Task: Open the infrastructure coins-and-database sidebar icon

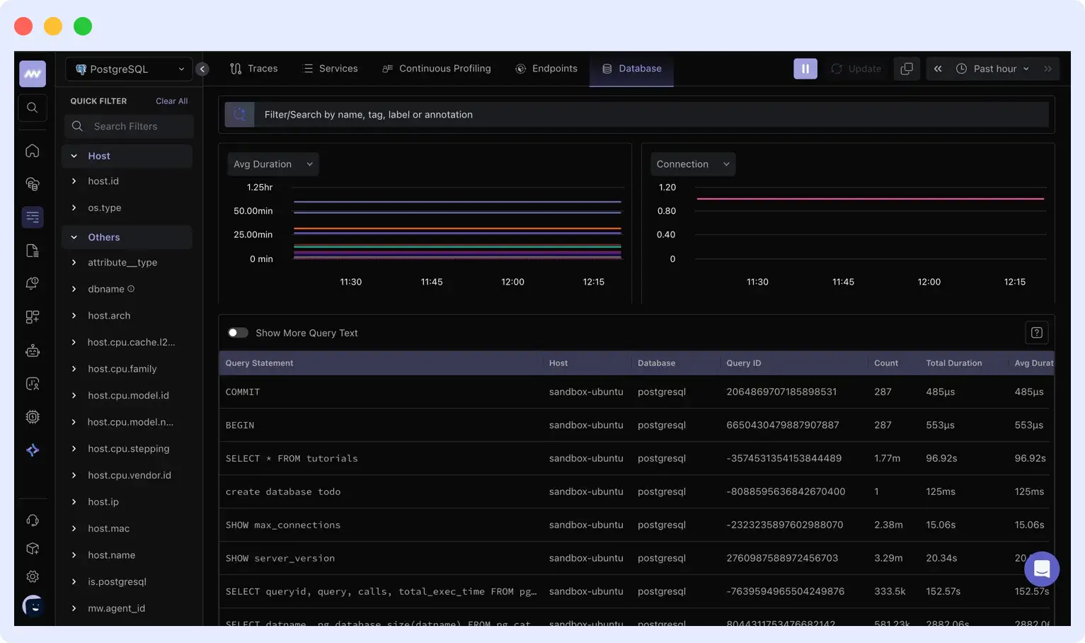Action: [x=33, y=184]
